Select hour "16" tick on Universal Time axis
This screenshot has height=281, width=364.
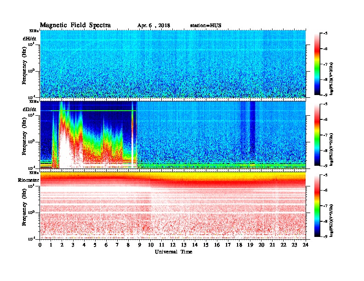(x=217, y=245)
